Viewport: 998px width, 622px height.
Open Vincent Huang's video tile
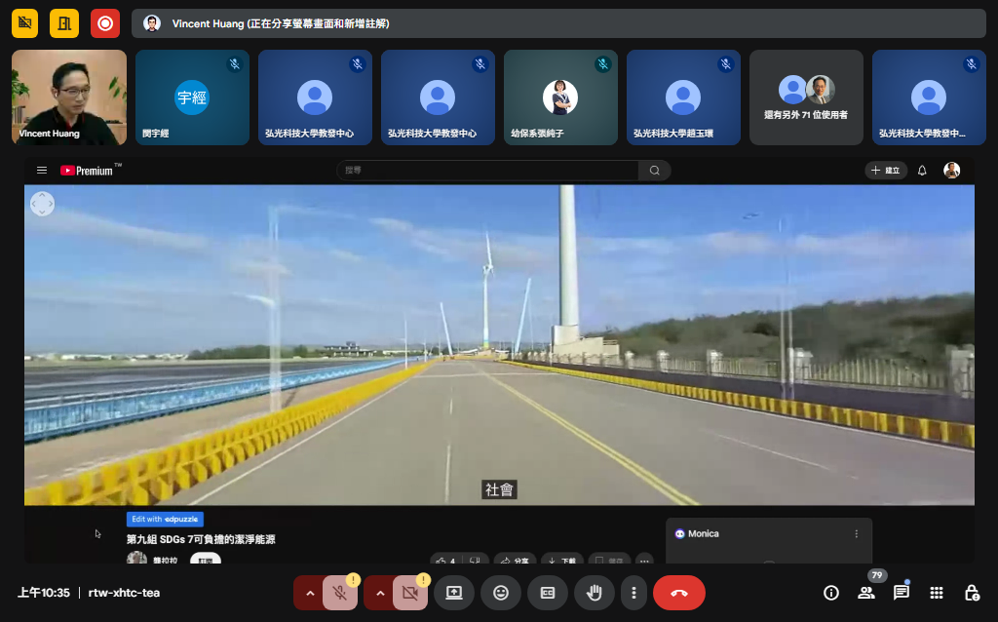pos(69,97)
